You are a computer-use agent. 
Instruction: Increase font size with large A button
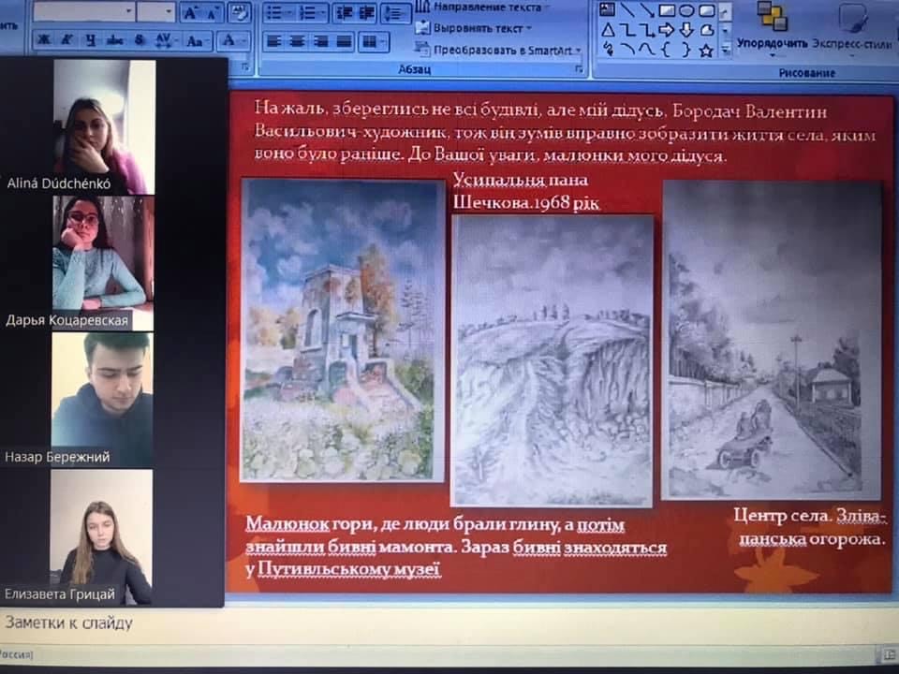[190, 12]
